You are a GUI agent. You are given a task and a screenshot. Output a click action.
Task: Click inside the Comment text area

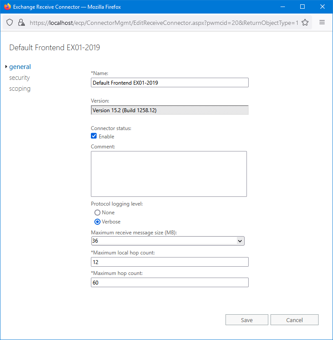point(169,174)
